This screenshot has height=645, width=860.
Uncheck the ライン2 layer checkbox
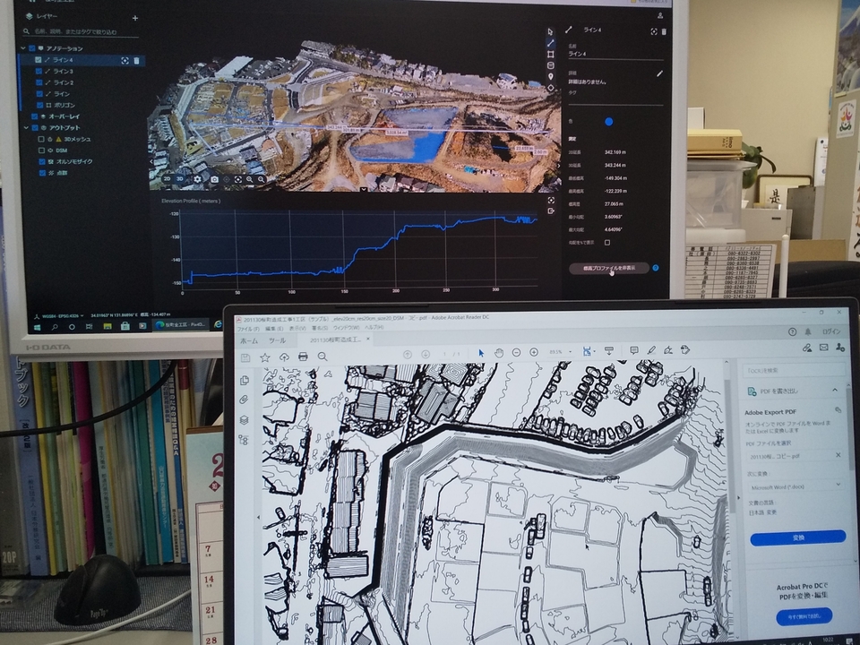(x=39, y=82)
